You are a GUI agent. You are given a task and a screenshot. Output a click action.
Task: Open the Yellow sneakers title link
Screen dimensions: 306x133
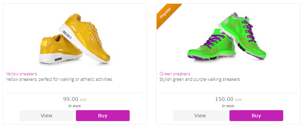click(21, 74)
